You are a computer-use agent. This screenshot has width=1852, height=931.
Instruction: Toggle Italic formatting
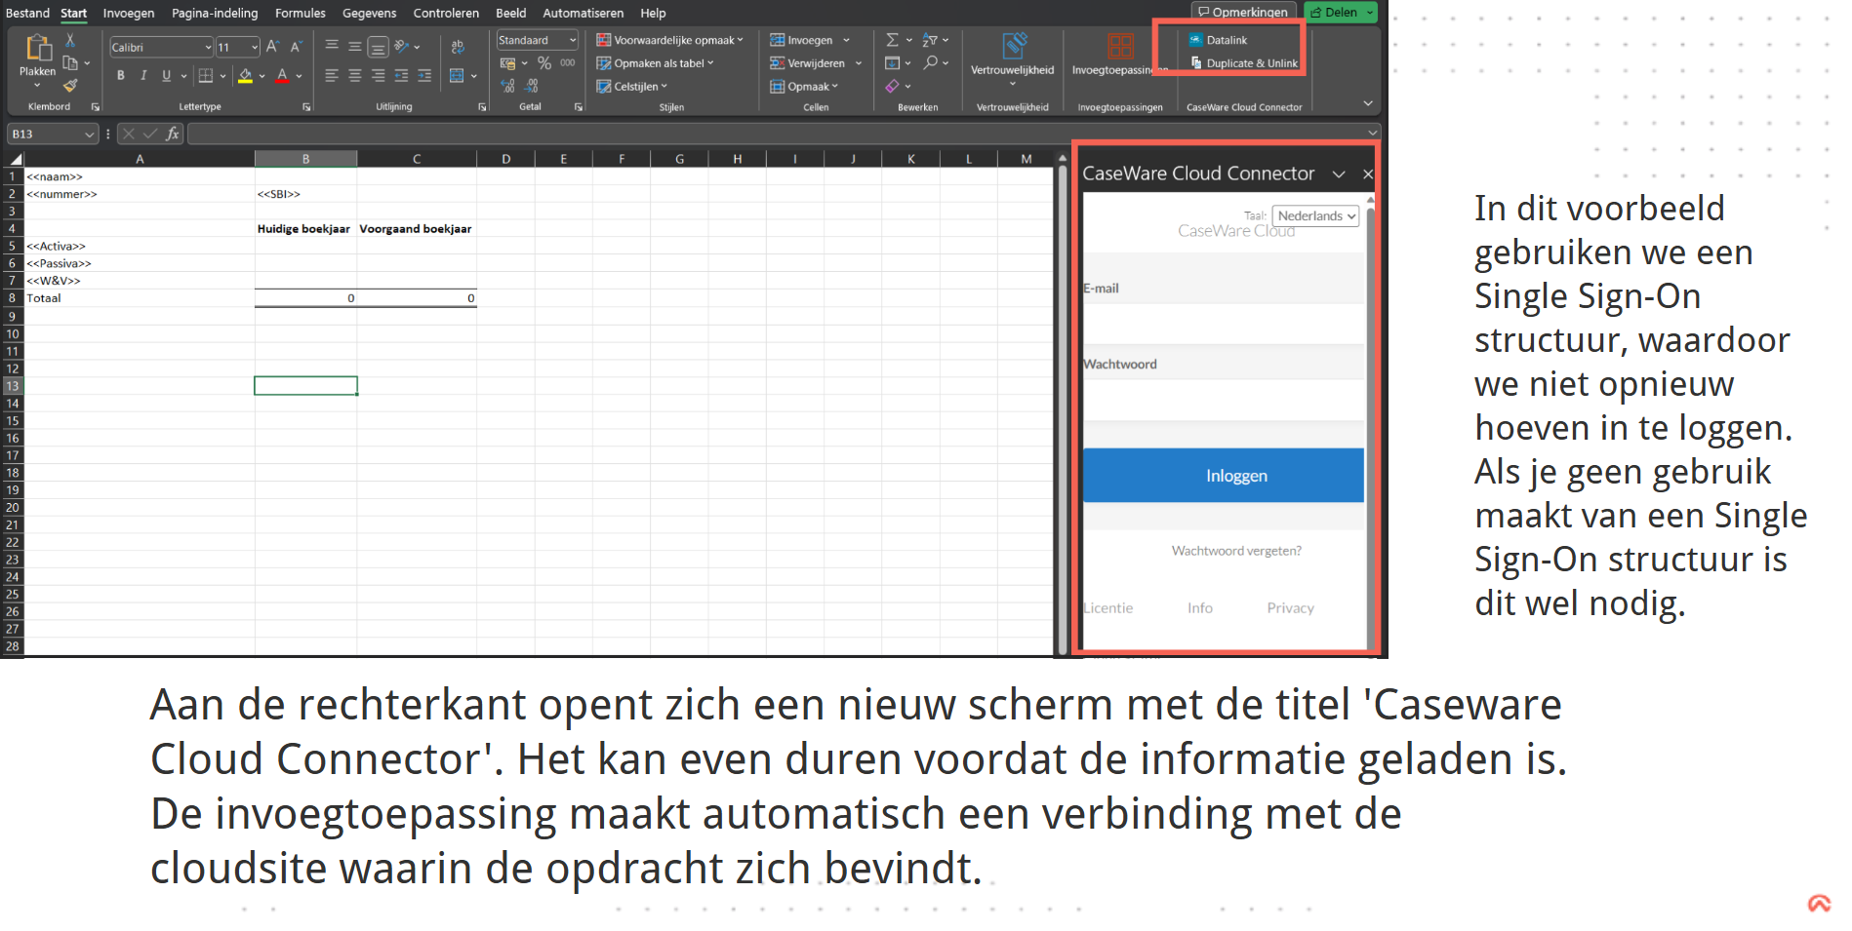point(143,76)
